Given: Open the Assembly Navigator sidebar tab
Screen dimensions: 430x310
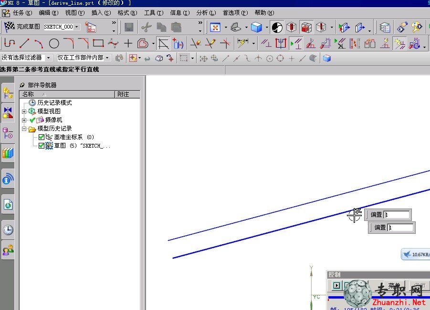Looking at the screenshot, I should [8, 93].
